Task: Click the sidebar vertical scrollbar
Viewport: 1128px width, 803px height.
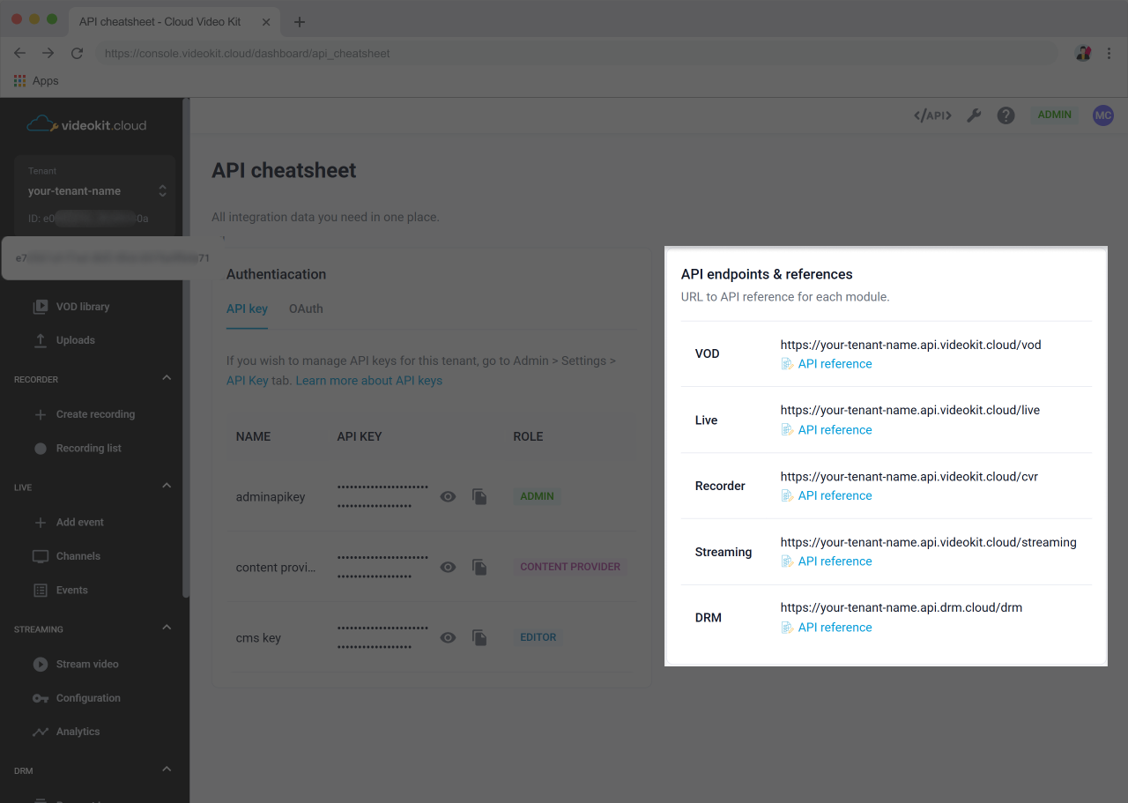Action: point(185,348)
